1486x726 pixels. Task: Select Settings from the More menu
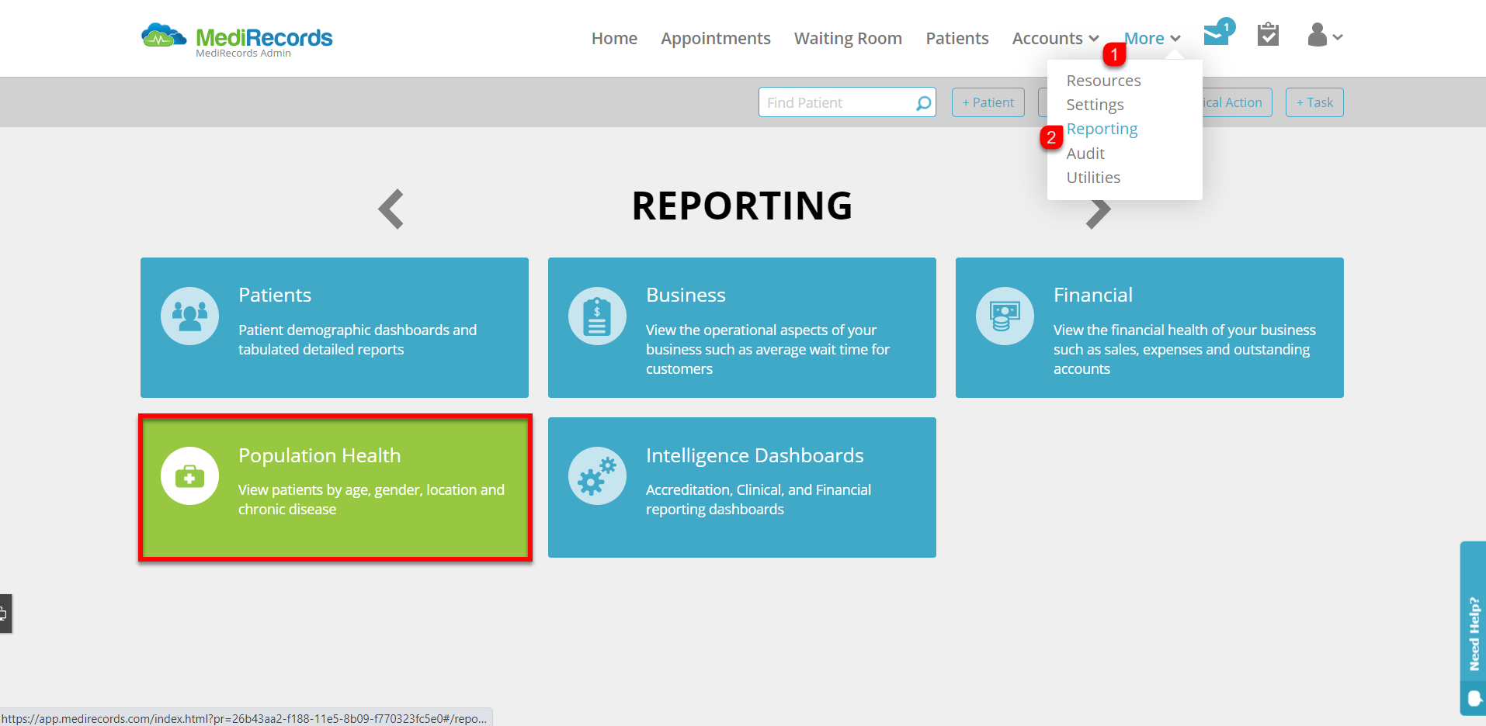[1095, 105]
